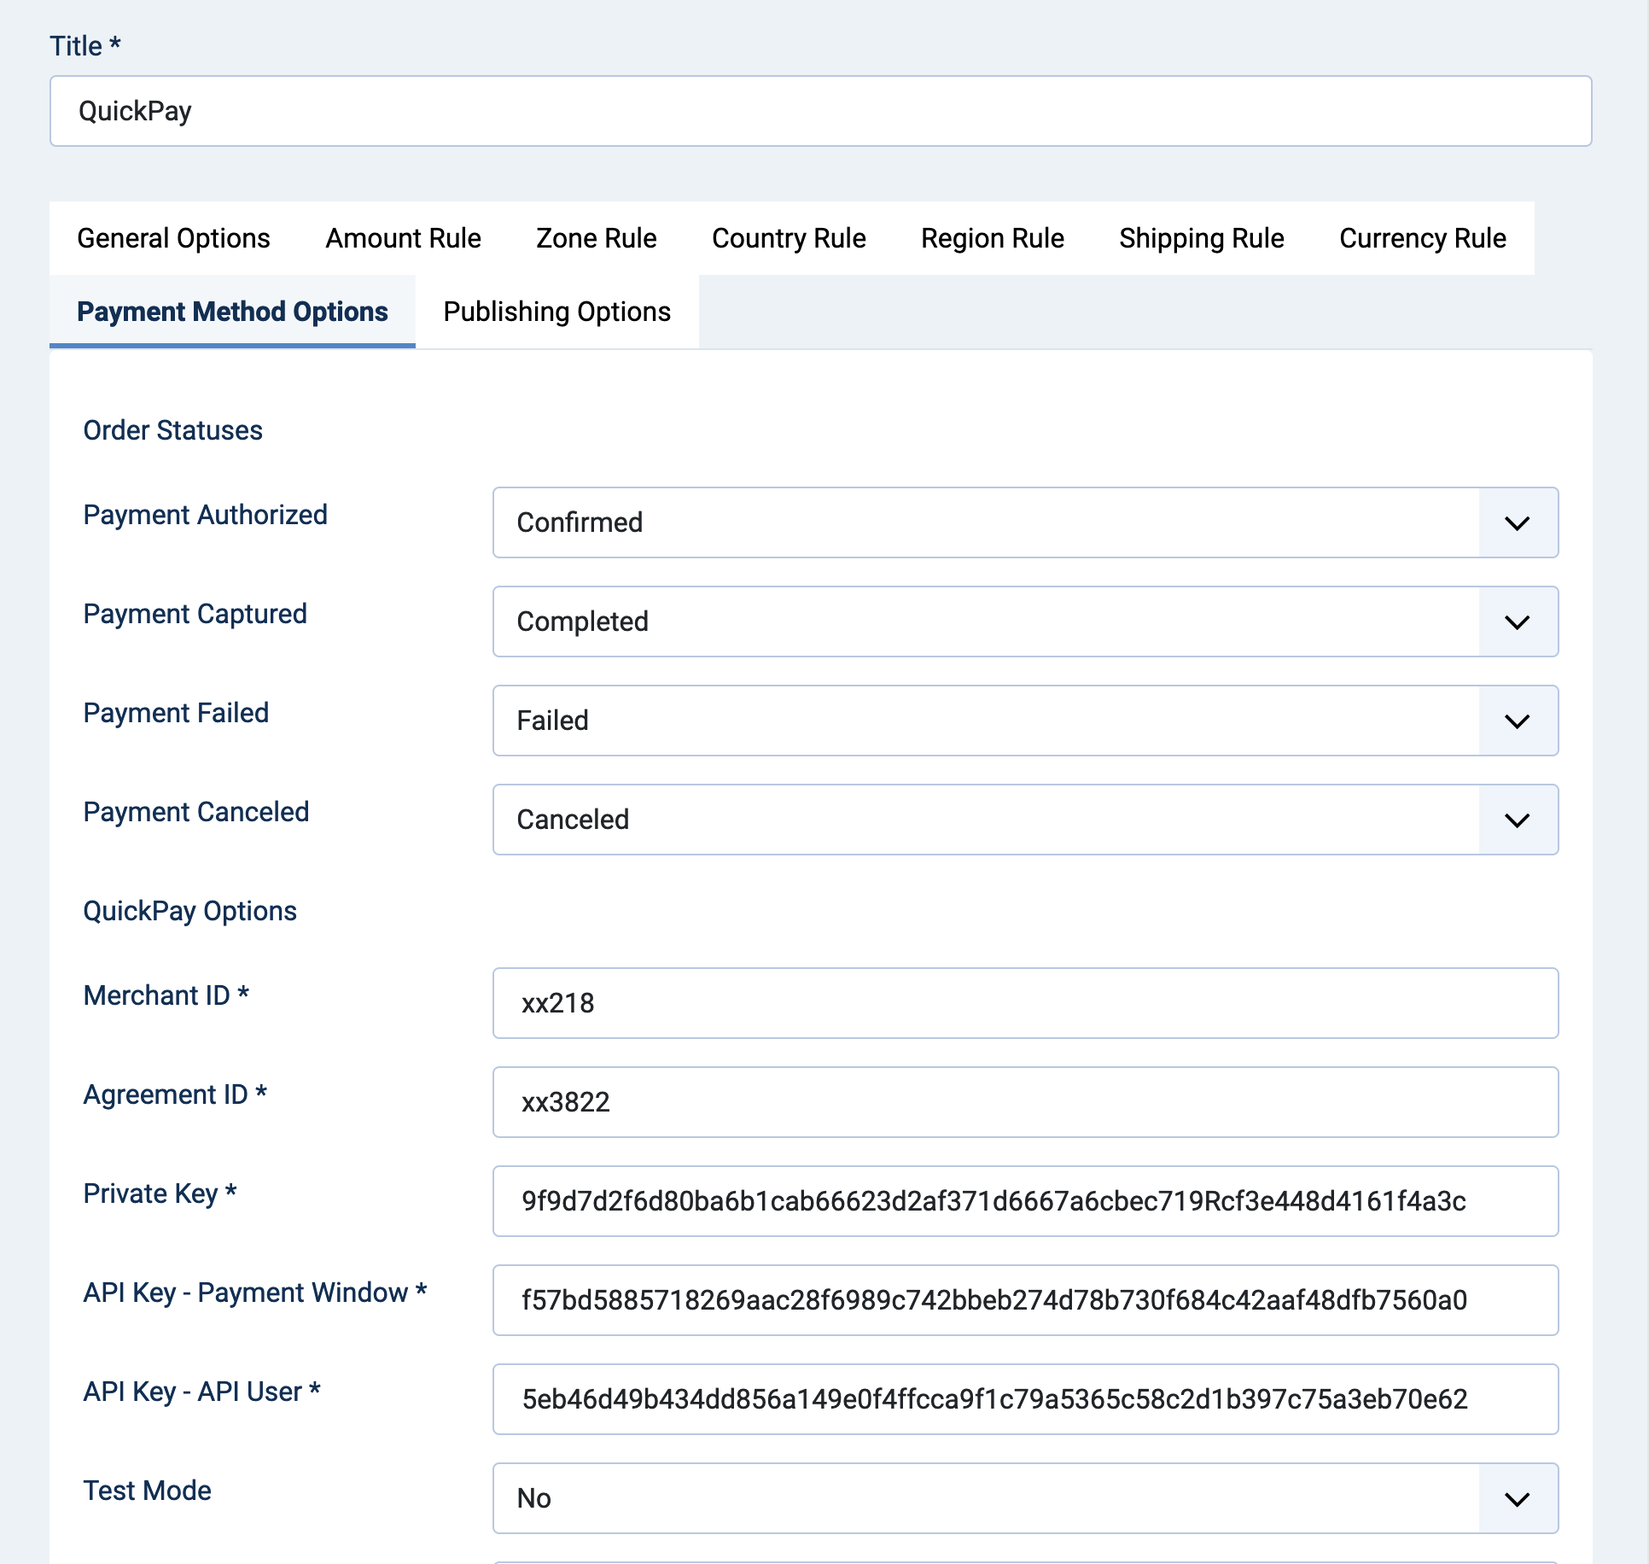Select the API Key - API User field
Image resolution: width=1649 pixels, height=1564 pixels.
tap(1024, 1399)
